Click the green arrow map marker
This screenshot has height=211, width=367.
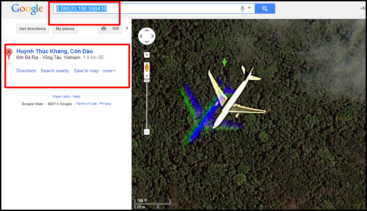click(x=224, y=63)
